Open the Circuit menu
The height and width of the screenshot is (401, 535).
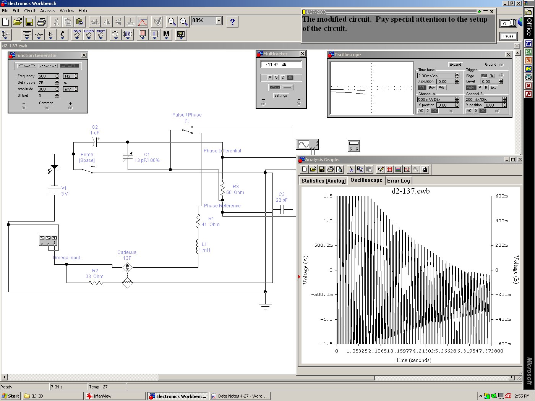pos(30,11)
